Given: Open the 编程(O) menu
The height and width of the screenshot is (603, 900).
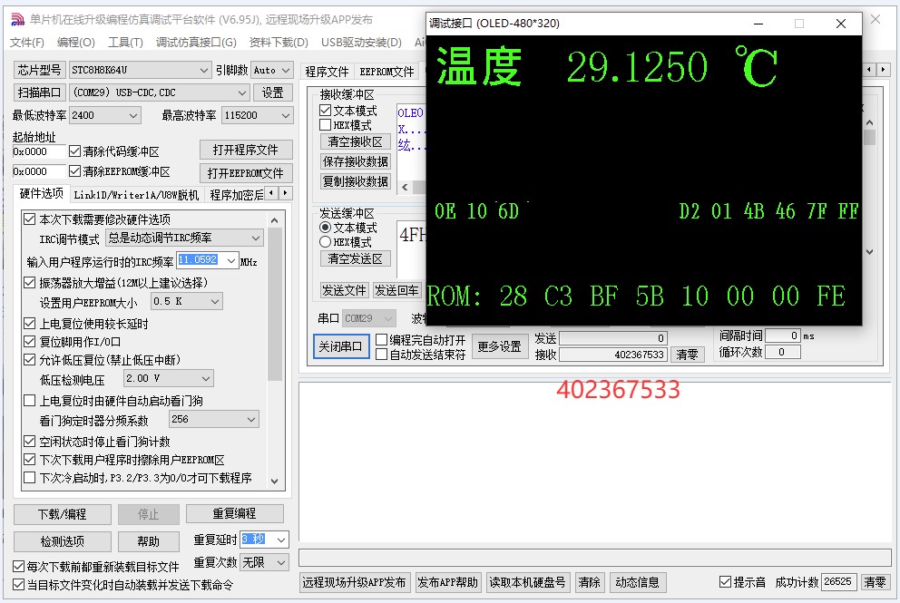Looking at the screenshot, I should 76,43.
